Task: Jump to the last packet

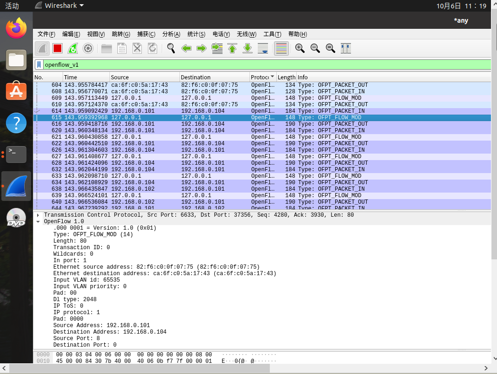Action: click(248, 49)
